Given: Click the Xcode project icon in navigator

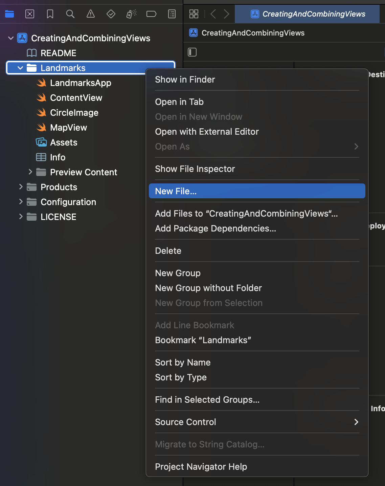Looking at the screenshot, I should pyautogui.click(x=22, y=38).
